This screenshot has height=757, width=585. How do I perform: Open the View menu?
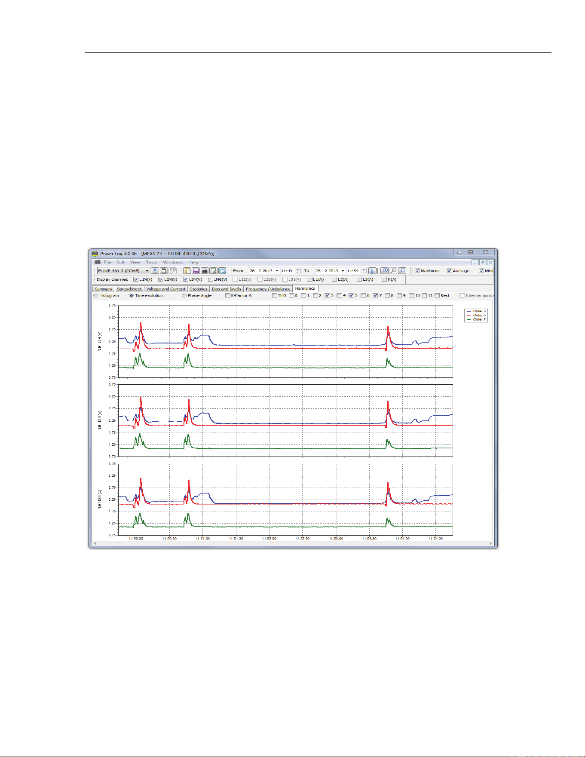(x=135, y=262)
